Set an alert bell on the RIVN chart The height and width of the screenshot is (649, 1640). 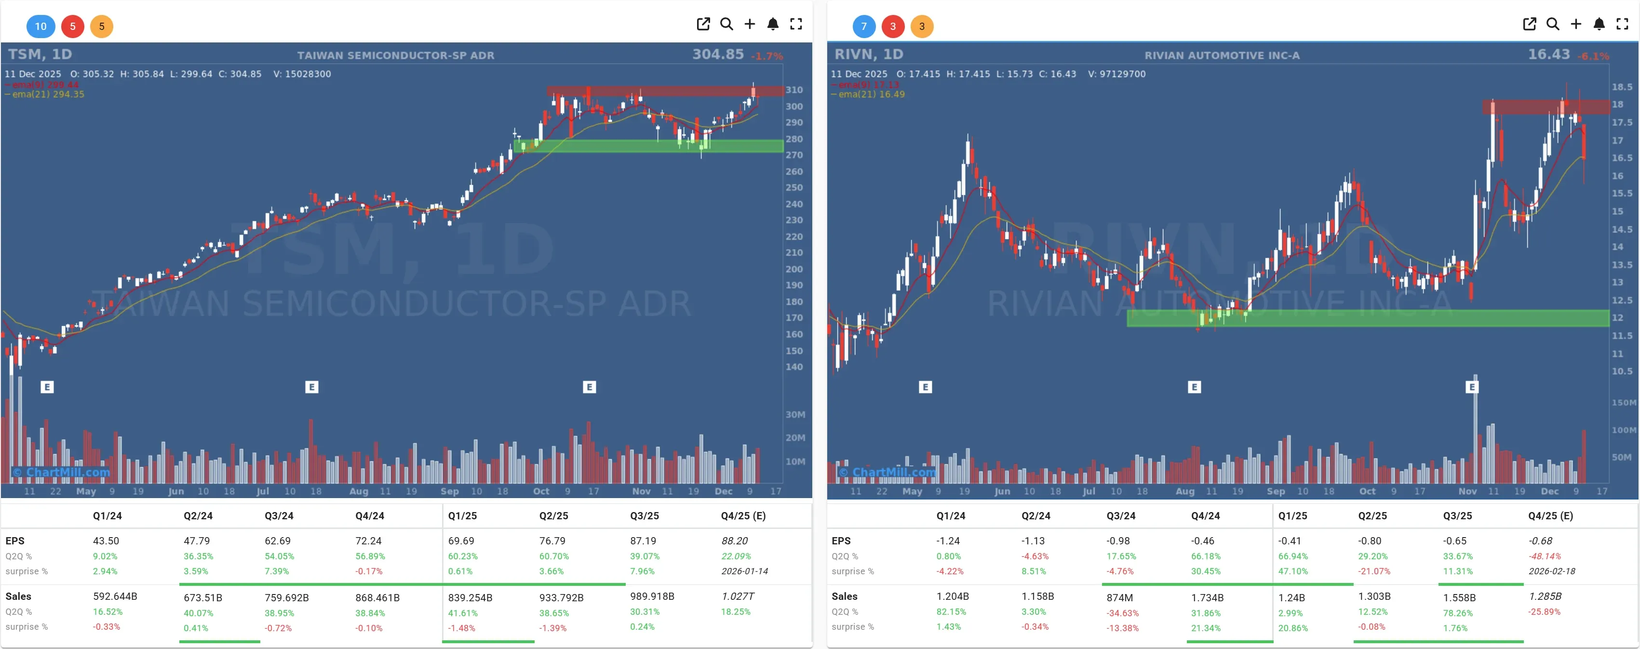[1599, 24]
